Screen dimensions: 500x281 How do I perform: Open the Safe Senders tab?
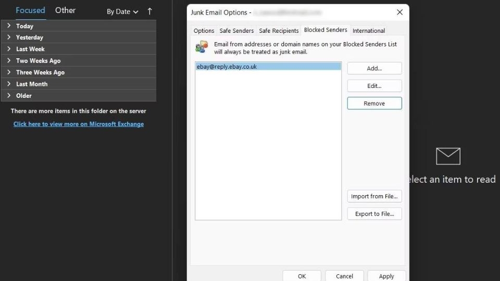pyautogui.click(x=236, y=31)
